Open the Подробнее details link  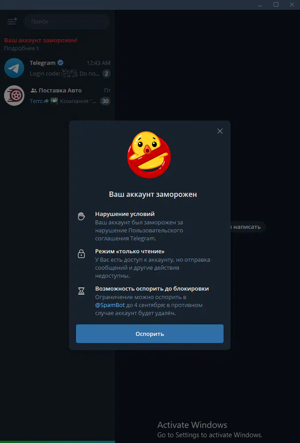point(21,48)
